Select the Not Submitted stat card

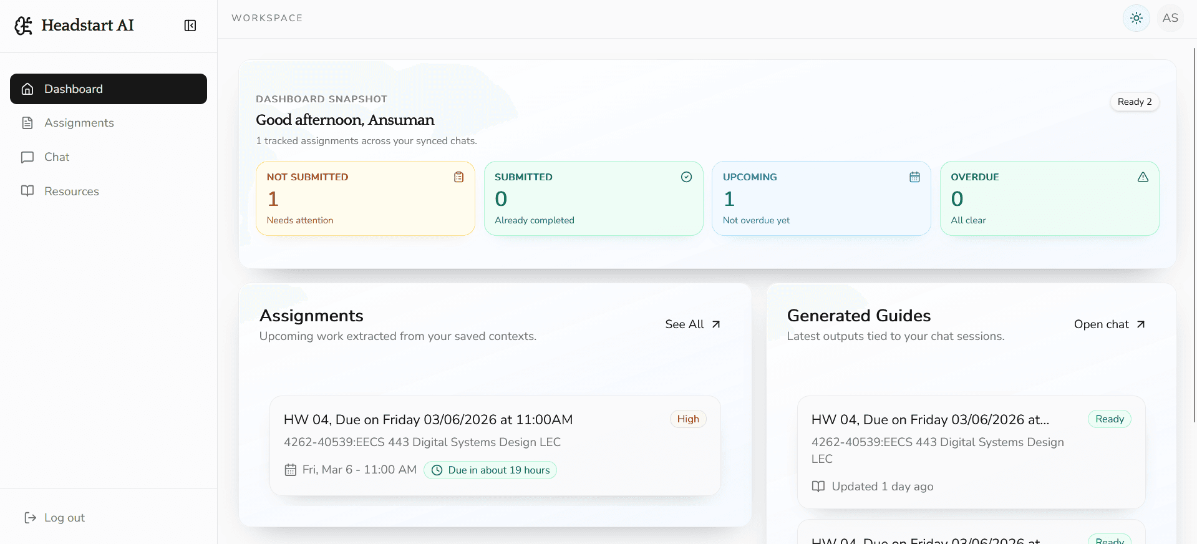coord(366,198)
